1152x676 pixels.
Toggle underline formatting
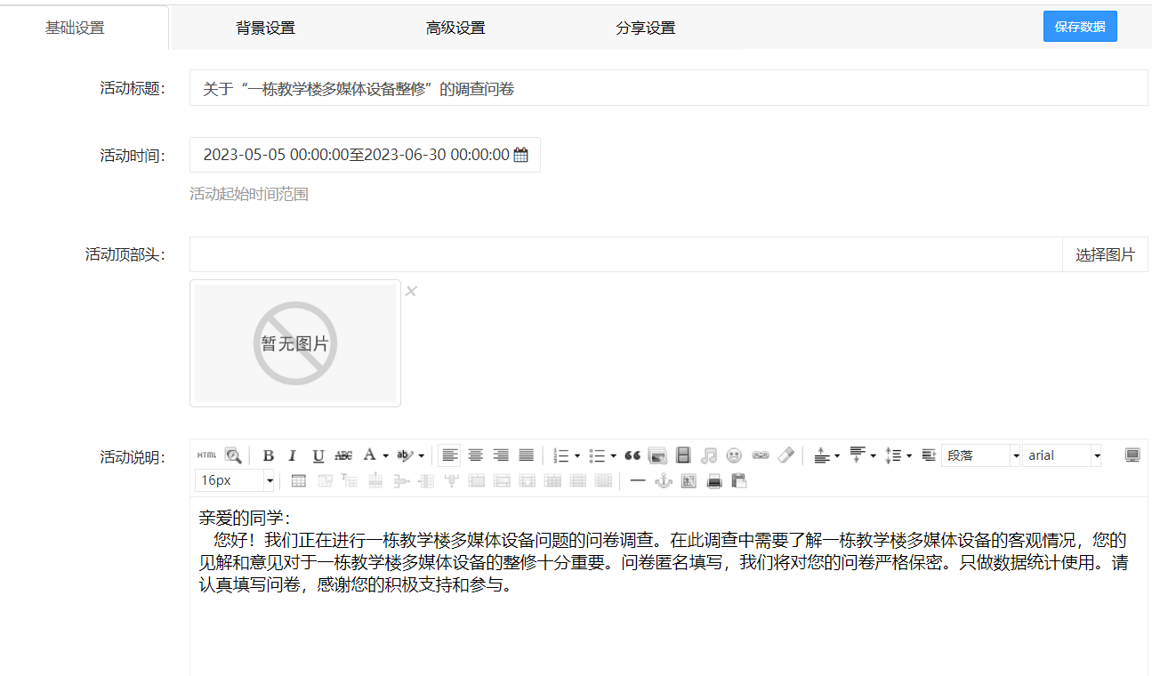pyautogui.click(x=318, y=455)
